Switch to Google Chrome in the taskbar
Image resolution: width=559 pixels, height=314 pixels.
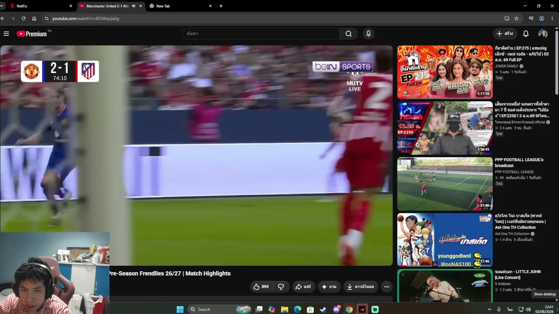349,309
